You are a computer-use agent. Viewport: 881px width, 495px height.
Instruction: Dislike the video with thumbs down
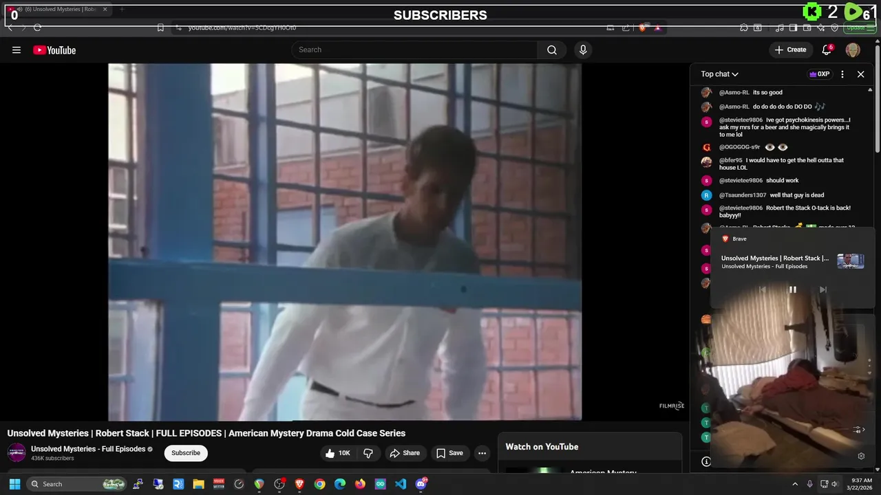coord(368,453)
